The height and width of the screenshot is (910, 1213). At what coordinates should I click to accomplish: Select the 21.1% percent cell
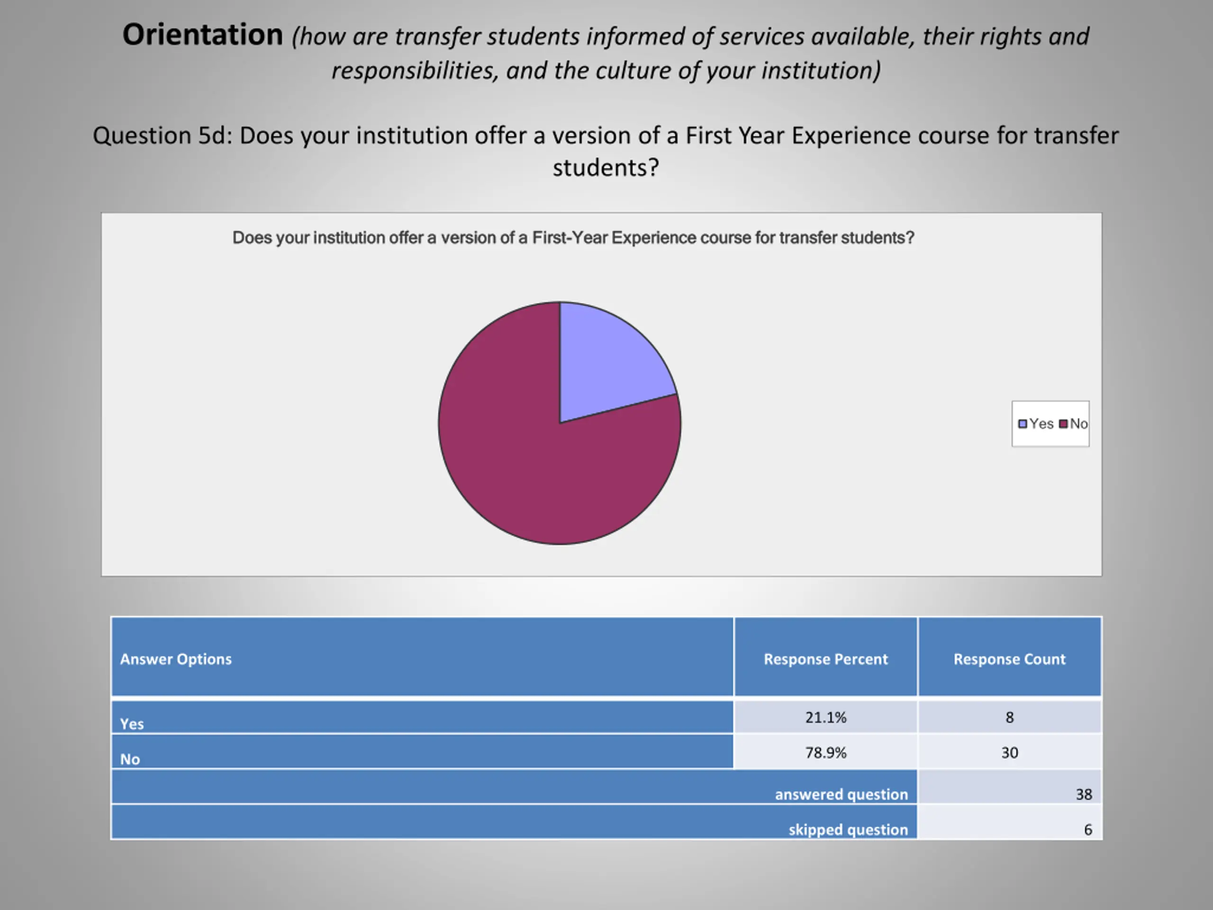[826, 717]
